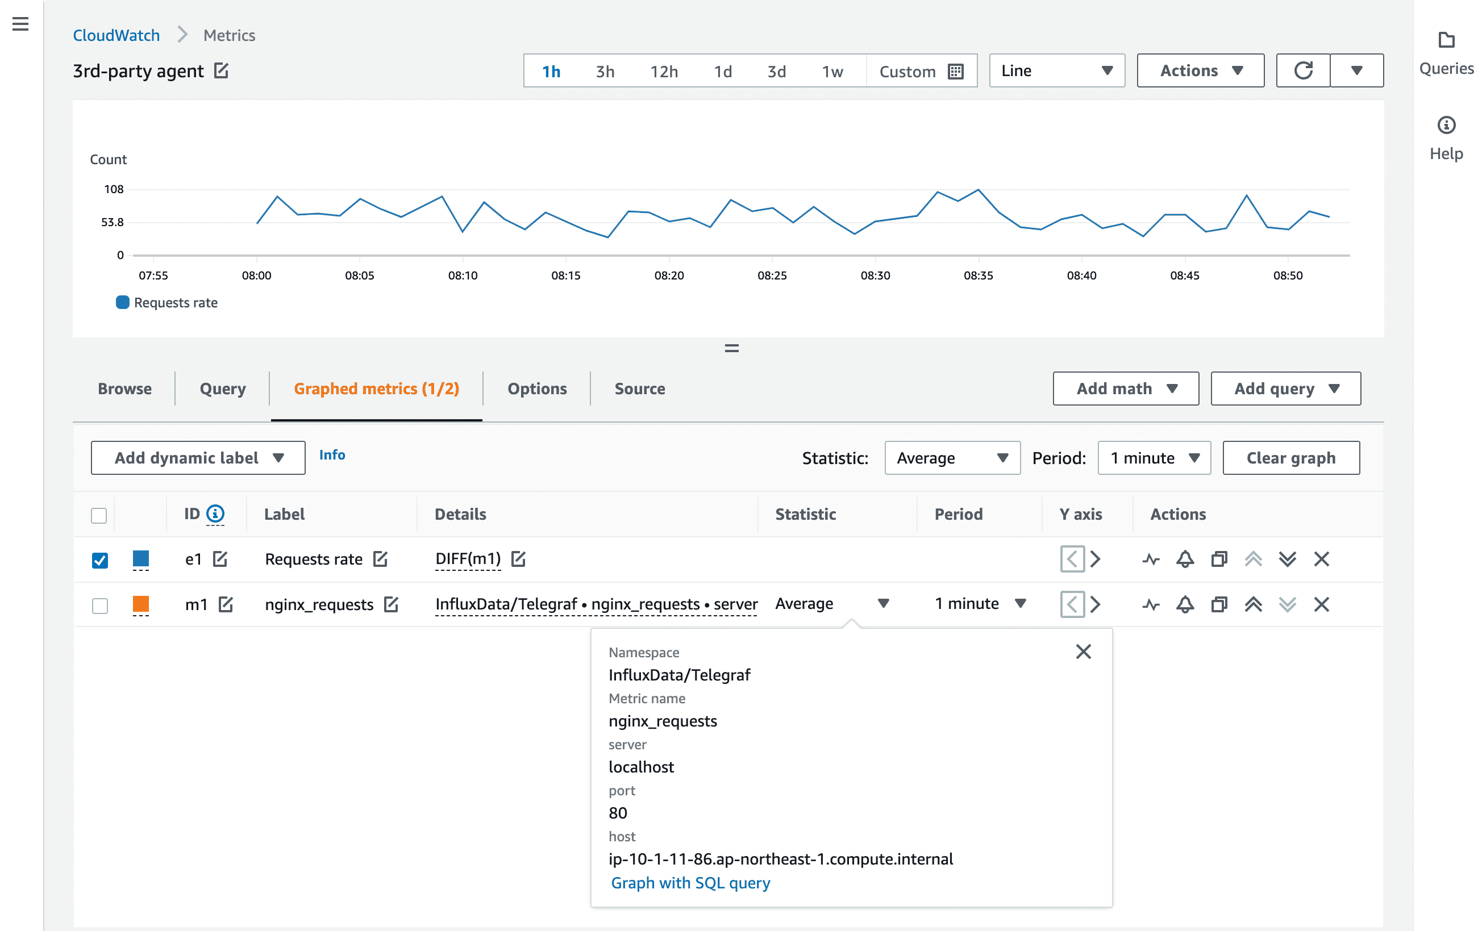The height and width of the screenshot is (931, 1478).
Task: Open the global Statistic Average dropdown
Action: 952,458
